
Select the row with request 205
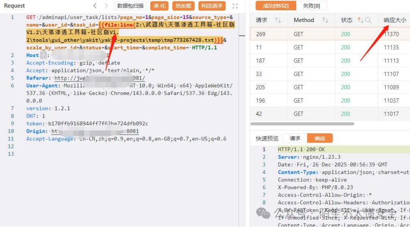[330, 87]
